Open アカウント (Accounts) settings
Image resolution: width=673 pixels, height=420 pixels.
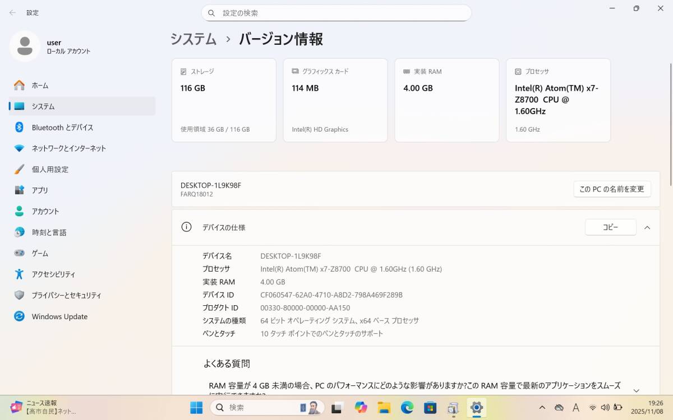click(x=45, y=212)
